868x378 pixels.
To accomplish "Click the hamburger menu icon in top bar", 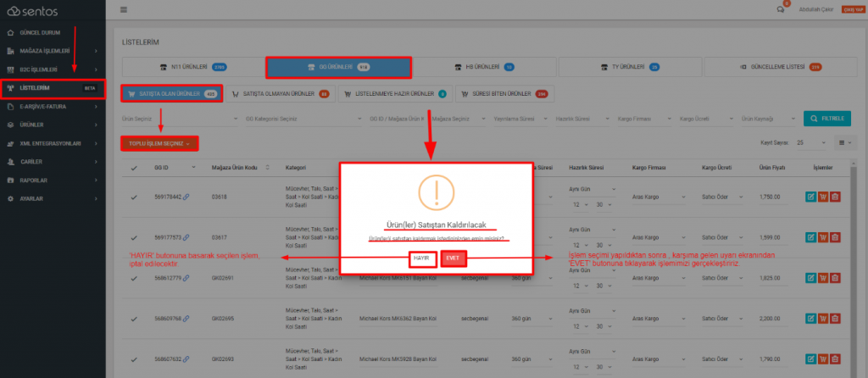I will (x=124, y=9).
